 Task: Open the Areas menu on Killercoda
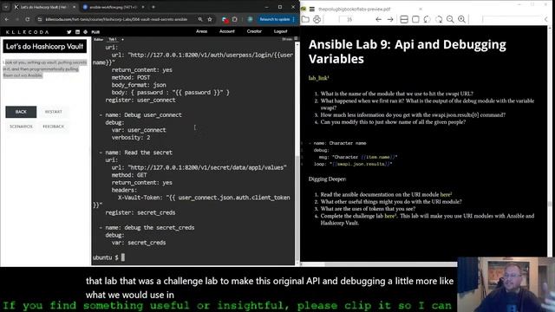pos(201,31)
